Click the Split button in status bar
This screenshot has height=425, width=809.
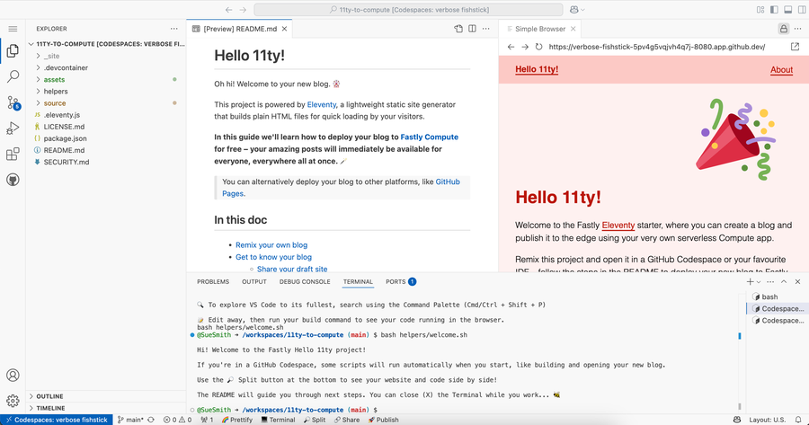click(315, 420)
